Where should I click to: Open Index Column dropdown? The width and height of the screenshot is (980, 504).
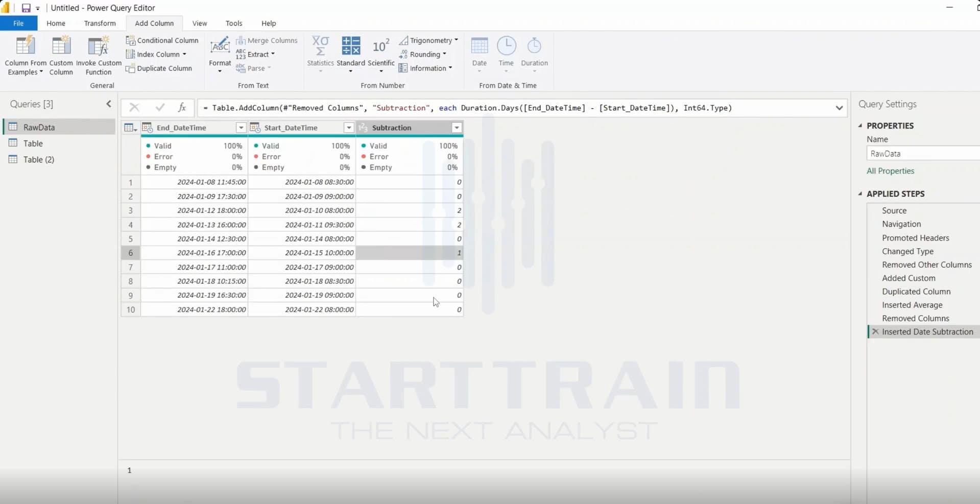156,54
